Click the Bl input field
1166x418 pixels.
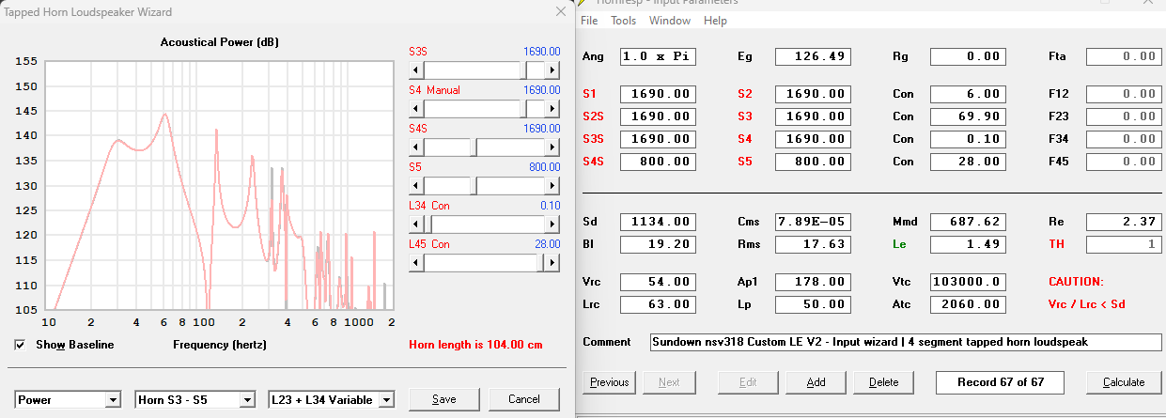tap(658, 244)
